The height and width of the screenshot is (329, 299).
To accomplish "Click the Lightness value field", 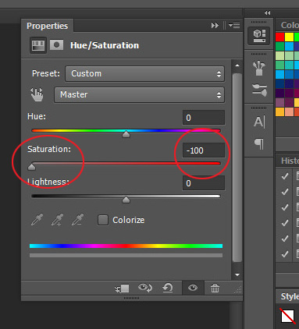I will [x=204, y=183].
